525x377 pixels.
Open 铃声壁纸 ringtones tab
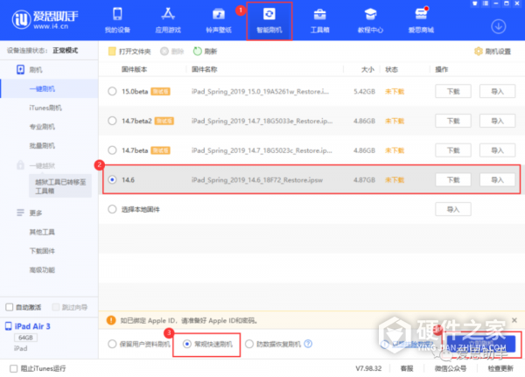(x=219, y=20)
